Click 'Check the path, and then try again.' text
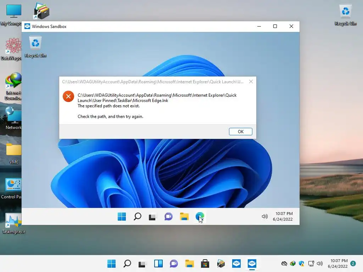The image size is (363, 272). [111, 117]
